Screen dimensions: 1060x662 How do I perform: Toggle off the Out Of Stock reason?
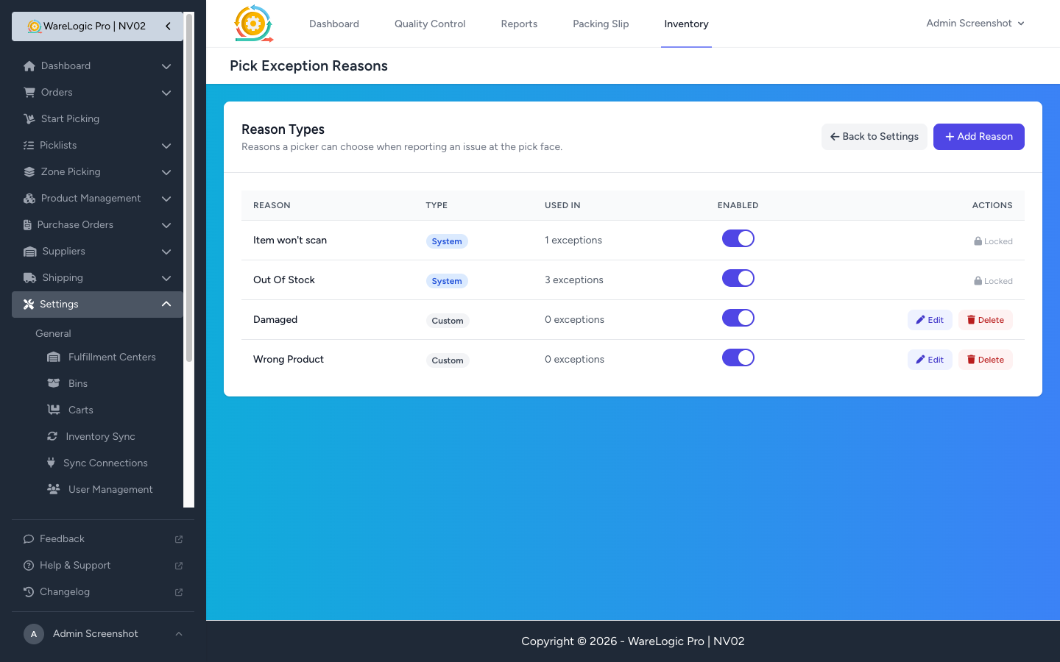pyautogui.click(x=738, y=278)
